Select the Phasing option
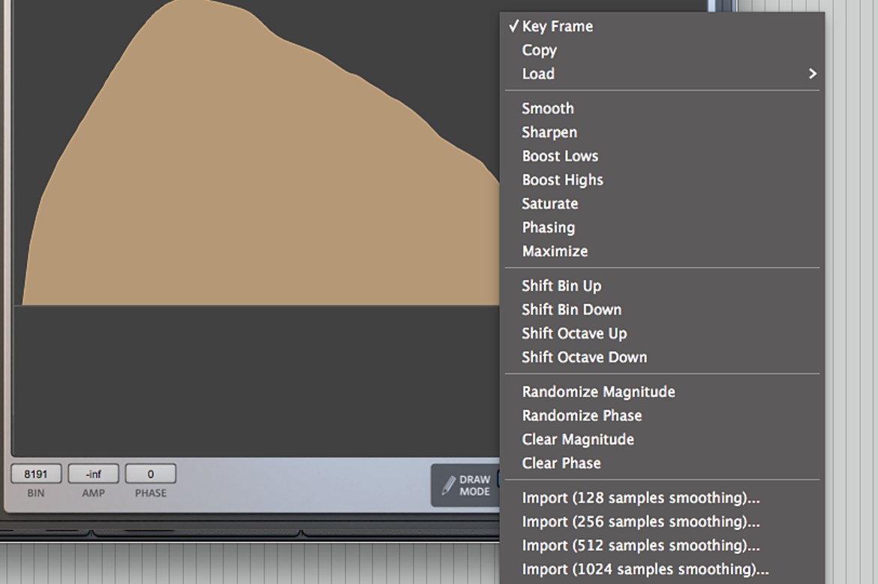The width and height of the screenshot is (878, 584). point(662,227)
